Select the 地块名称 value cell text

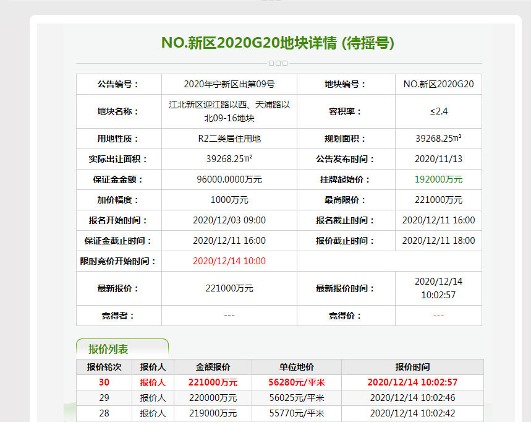point(229,111)
